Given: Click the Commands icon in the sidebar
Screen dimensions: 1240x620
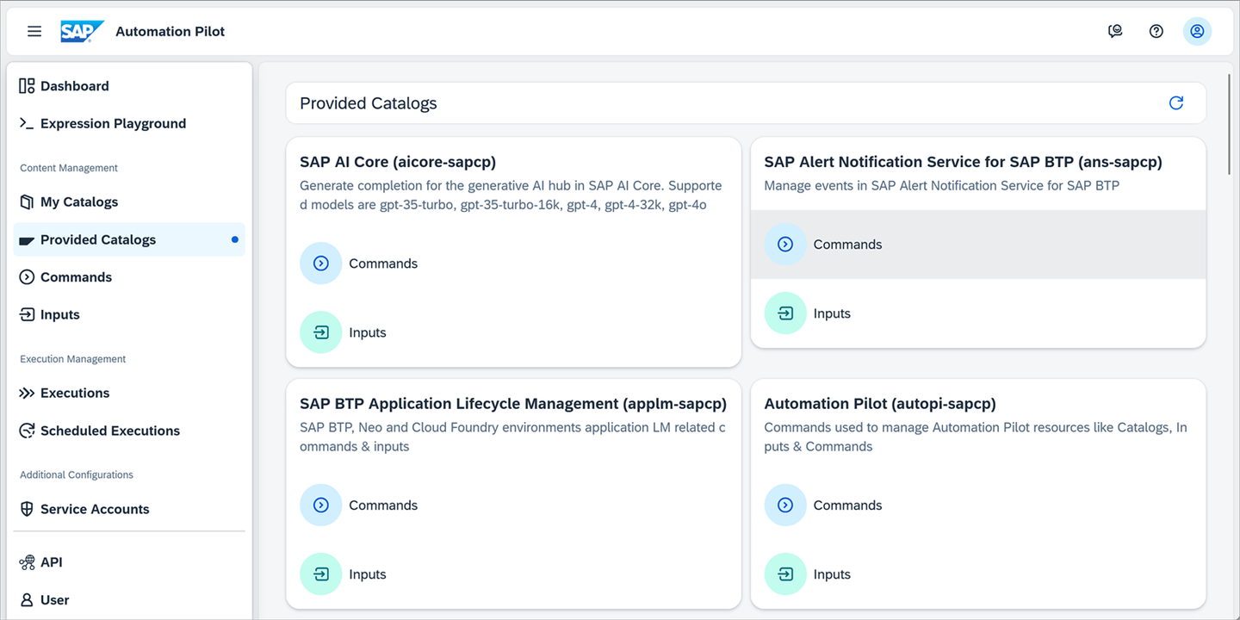Looking at the screenshot, I should (x=27, y=277).
